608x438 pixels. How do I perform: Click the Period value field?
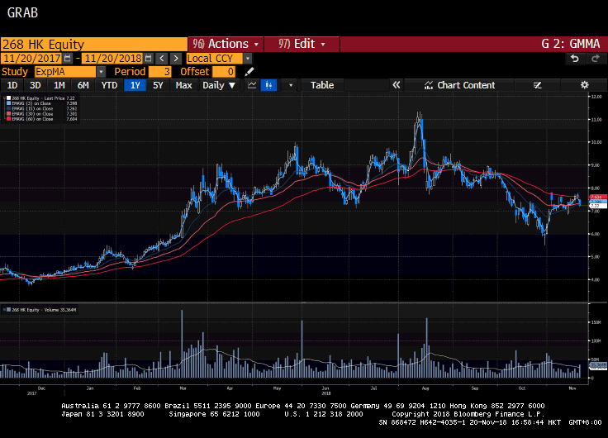coord(159,72)
